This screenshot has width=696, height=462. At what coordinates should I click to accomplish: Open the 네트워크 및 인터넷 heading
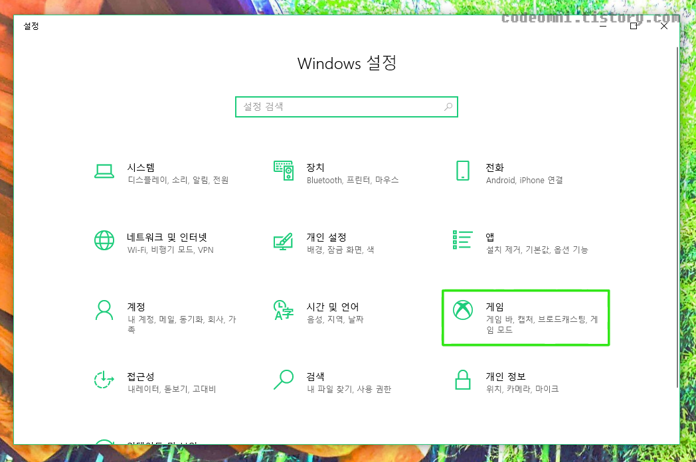[167, 237]
